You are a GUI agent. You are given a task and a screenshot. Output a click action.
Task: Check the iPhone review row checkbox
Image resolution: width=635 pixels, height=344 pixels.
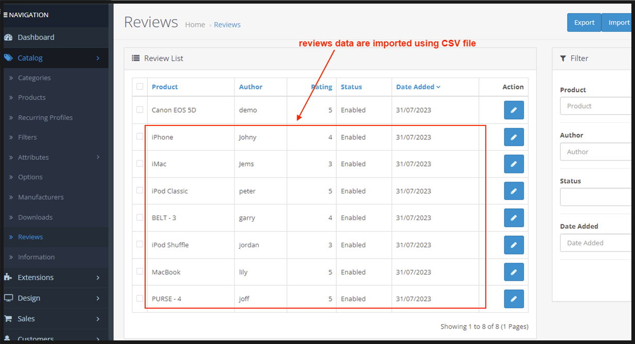point(140,137)
